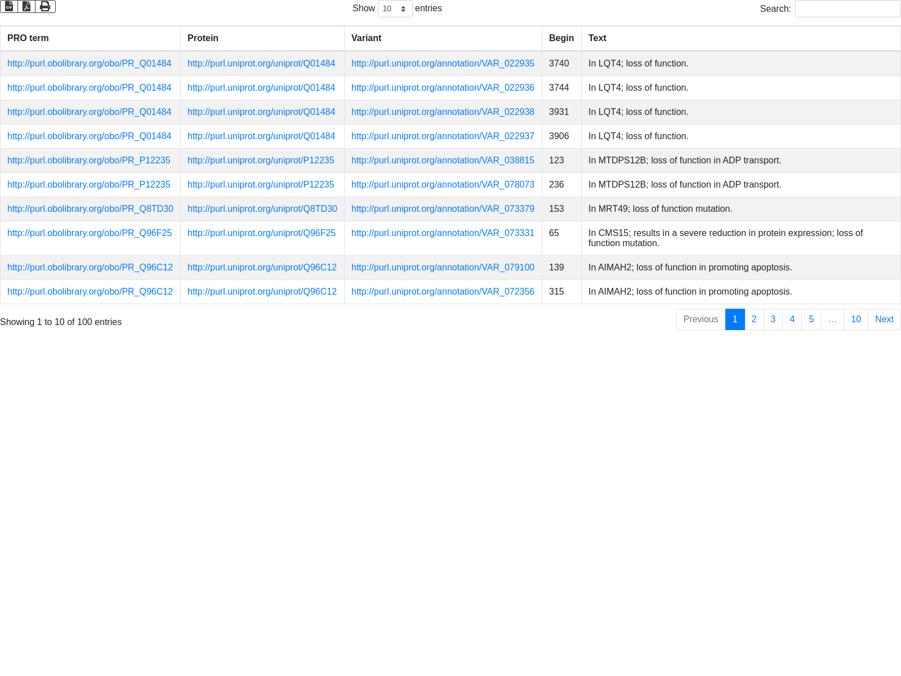Open the first PR_P12235 PRO term link

88,161
